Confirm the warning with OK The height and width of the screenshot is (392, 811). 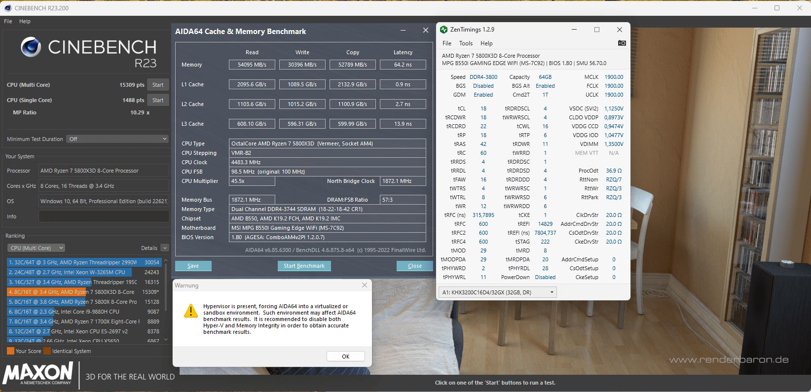tap(345, 356)
